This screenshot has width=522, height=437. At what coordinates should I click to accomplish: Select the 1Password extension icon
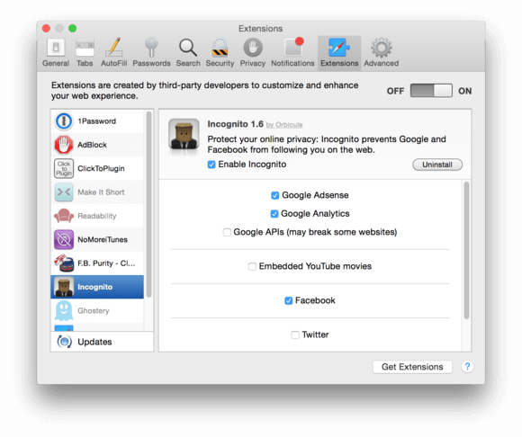coord(64,121)
